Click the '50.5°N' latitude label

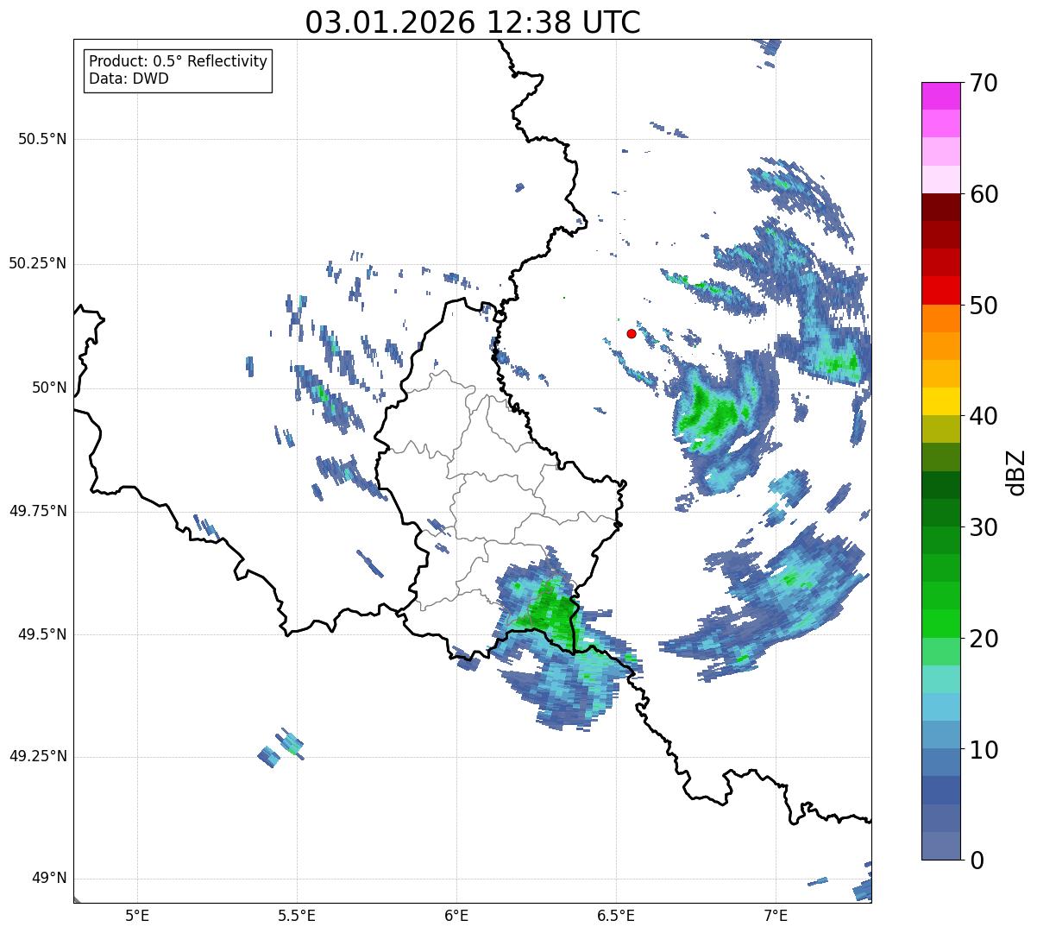(42, 139)
